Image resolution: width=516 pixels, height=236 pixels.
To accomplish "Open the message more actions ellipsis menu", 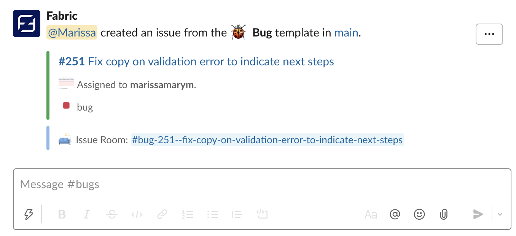I will click(489, 34).
